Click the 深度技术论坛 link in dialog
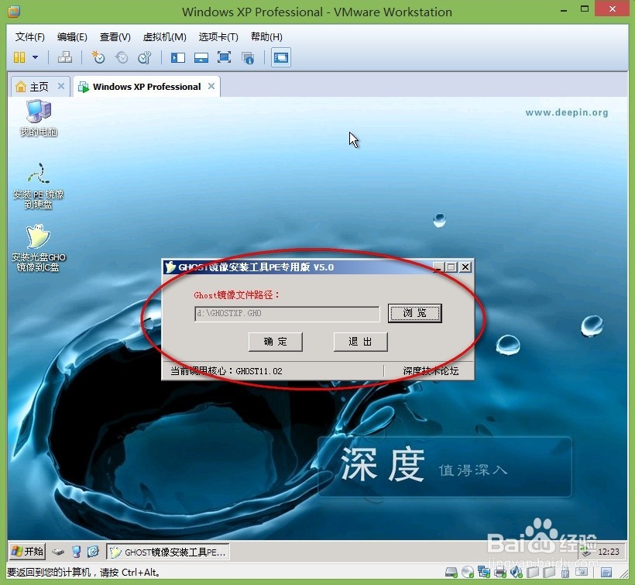Viewport: 635px width, 585px height. tap(431, 370)
